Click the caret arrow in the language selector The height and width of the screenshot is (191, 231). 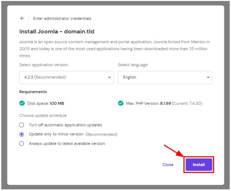(208, 78)
